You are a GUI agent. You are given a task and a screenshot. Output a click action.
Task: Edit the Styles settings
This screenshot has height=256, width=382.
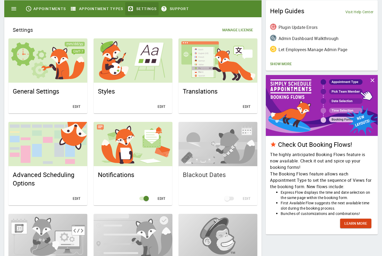tap(162, 107)
